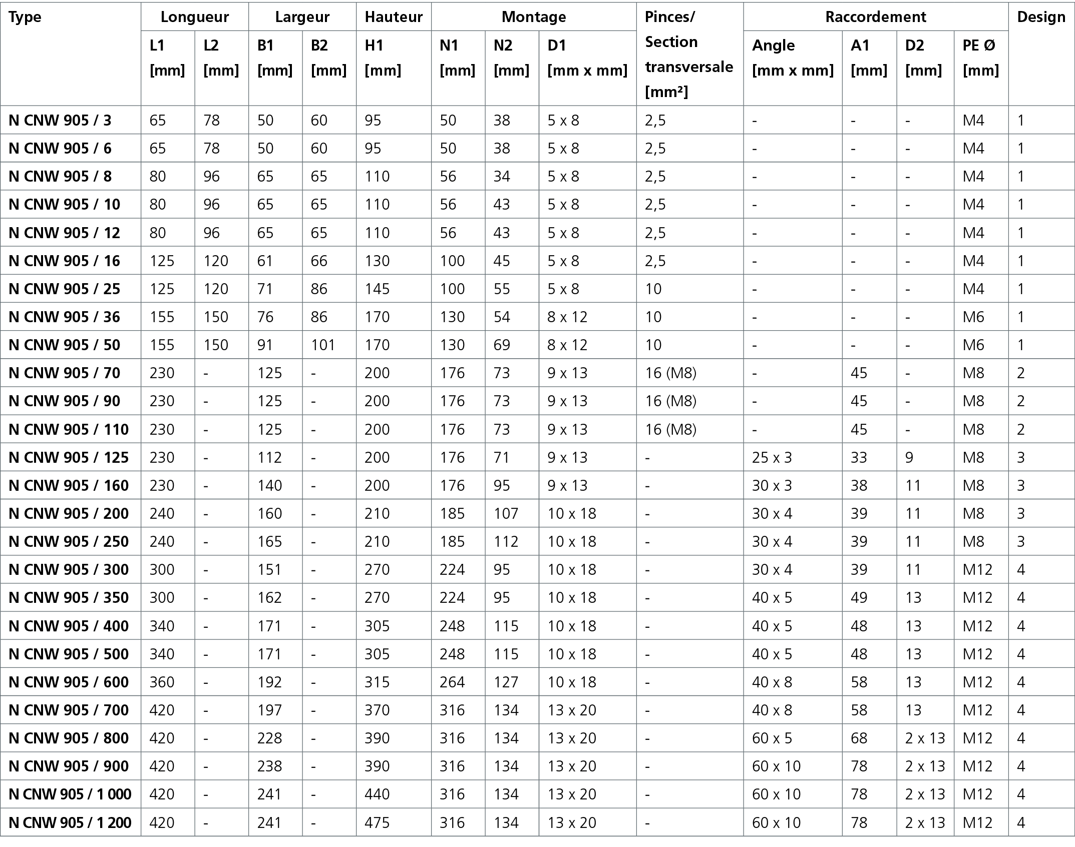Click the N1 value '264' in the /600 row
The height and width of the screenshot is (847, 1075).
(452, 682)
